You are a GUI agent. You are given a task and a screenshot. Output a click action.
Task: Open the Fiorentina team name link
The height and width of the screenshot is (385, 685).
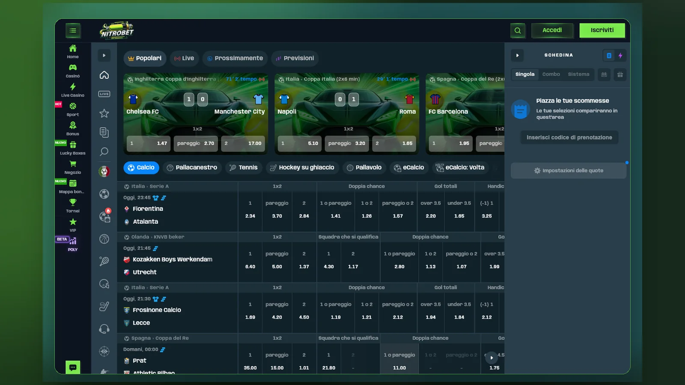148,209
